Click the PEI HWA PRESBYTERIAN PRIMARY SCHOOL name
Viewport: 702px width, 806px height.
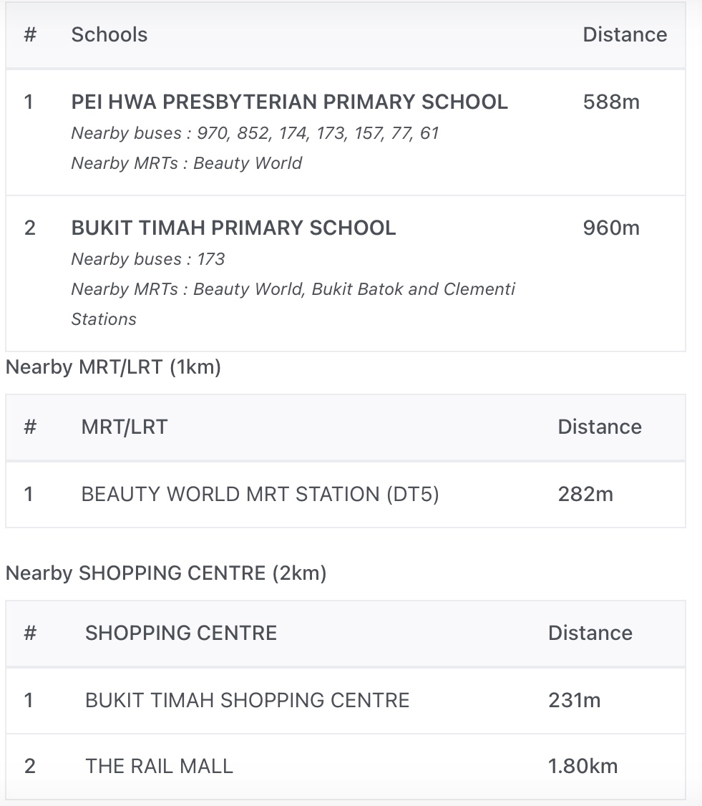(289, 102)
